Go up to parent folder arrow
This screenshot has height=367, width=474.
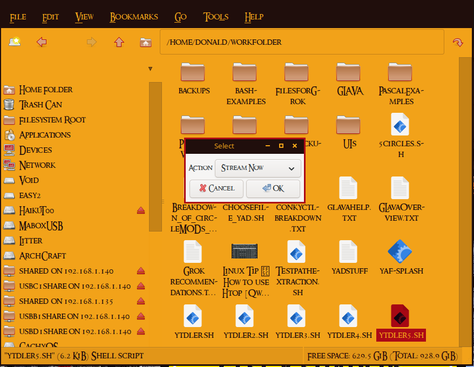point(119,42)
